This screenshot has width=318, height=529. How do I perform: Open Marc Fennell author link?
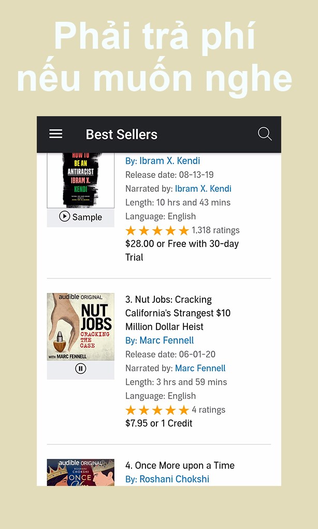[x=166, y=340]
